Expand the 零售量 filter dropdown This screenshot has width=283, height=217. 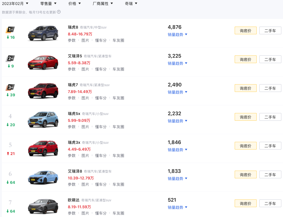(x=48, y=4)
